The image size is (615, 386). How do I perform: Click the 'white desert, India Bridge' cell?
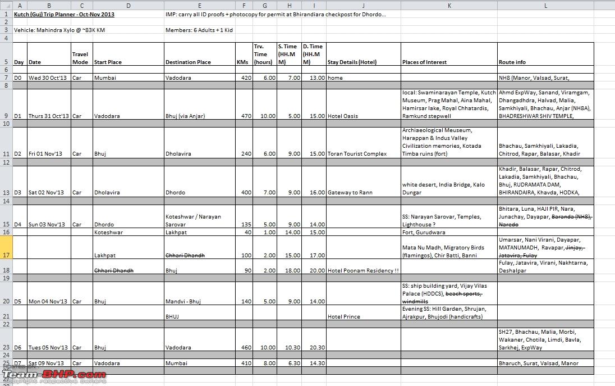click(x=449, y=181)
